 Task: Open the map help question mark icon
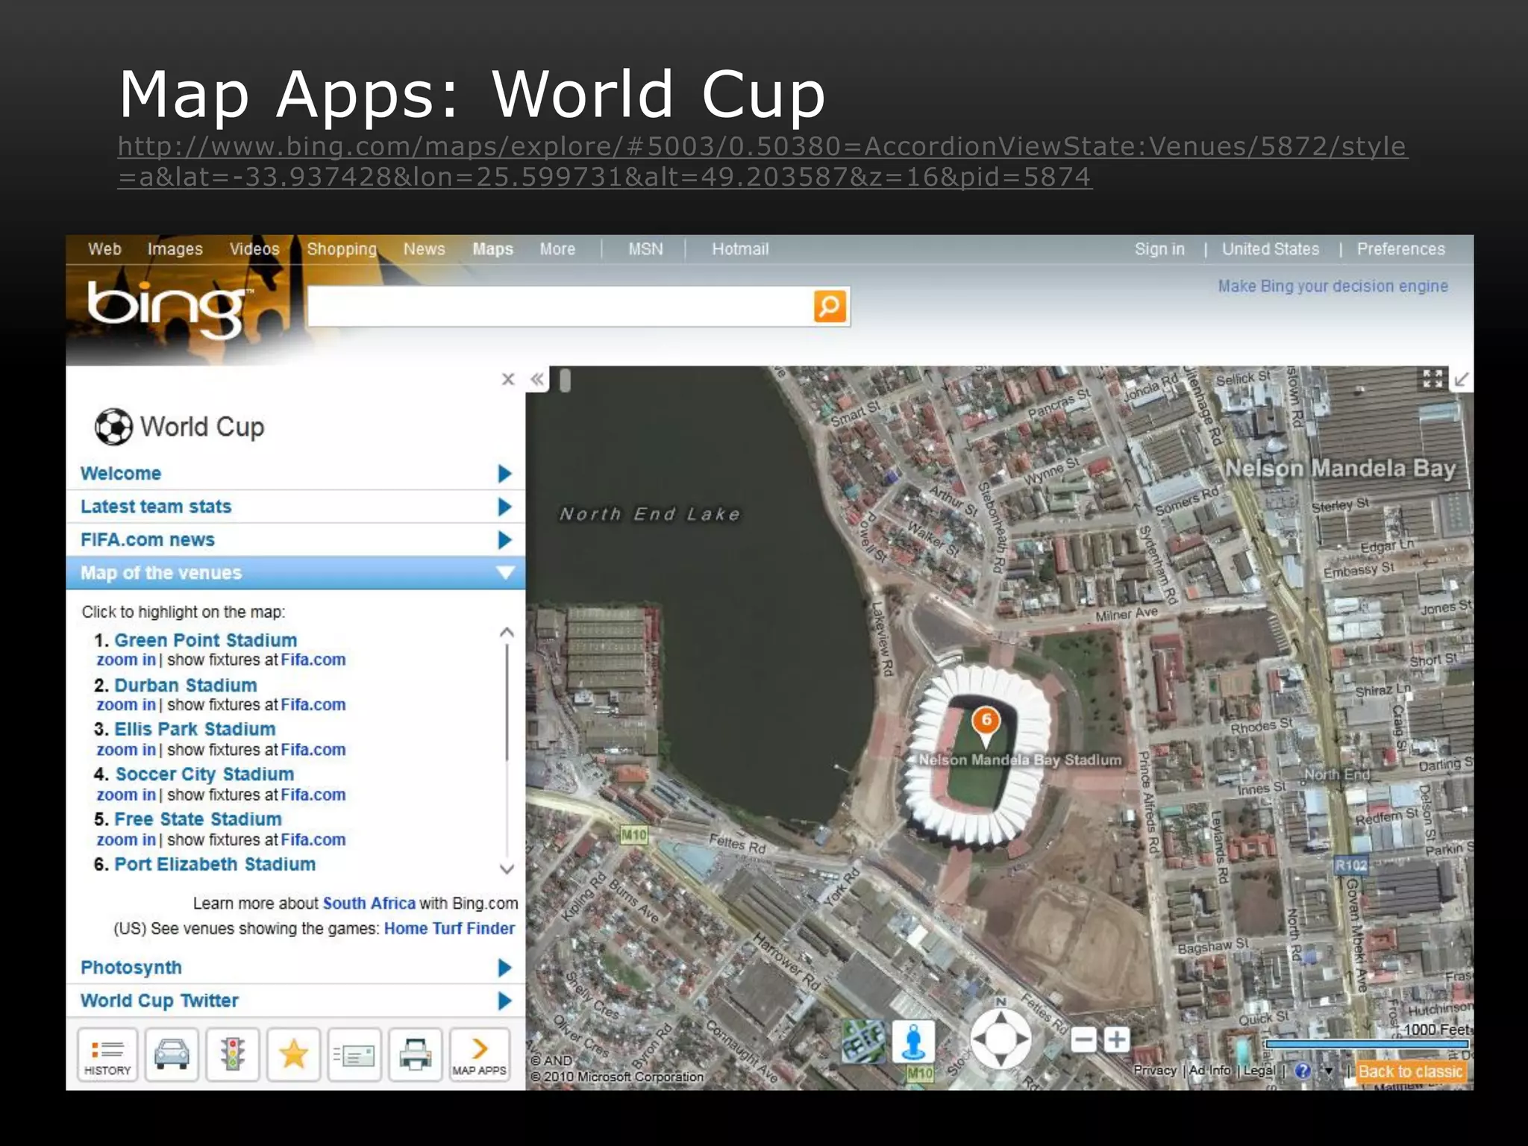1303,1071
